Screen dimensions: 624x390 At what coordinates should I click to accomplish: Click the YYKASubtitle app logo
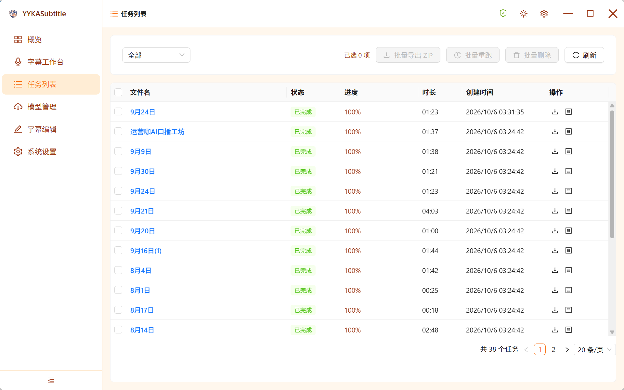click(x=13, y=14)
